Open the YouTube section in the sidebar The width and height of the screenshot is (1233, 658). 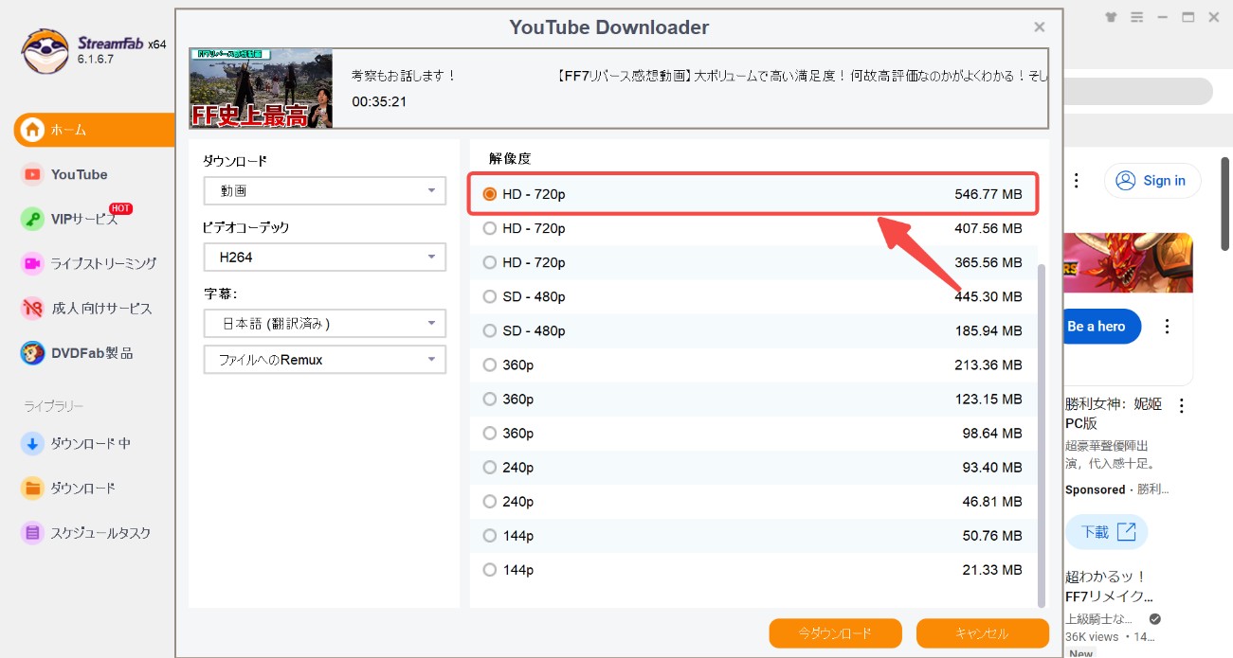click(80, 174)
